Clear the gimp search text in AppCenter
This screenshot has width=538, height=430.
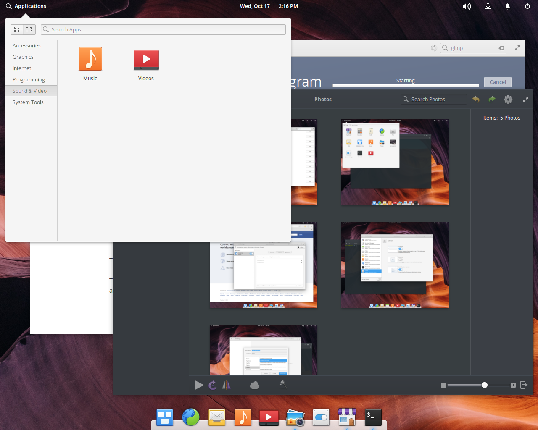tap(501, 48)
